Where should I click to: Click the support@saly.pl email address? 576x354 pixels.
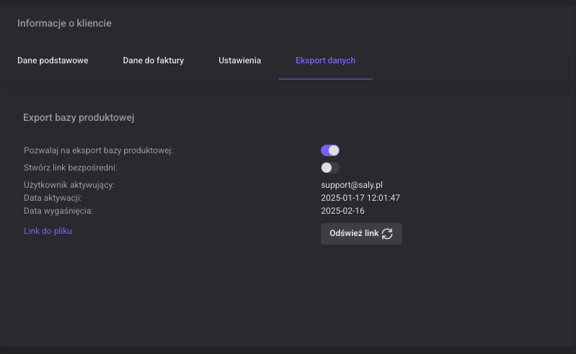click(351, 185)
